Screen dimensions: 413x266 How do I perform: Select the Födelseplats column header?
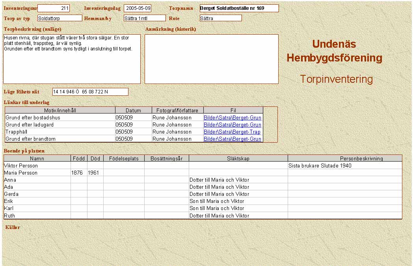(124, 158)
